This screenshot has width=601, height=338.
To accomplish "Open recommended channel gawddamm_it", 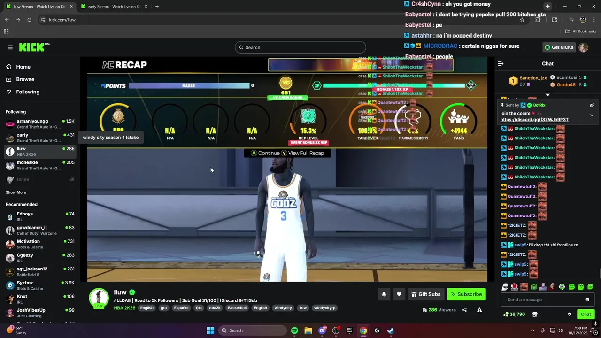I will pyautogui.click(x=40, y=230).
